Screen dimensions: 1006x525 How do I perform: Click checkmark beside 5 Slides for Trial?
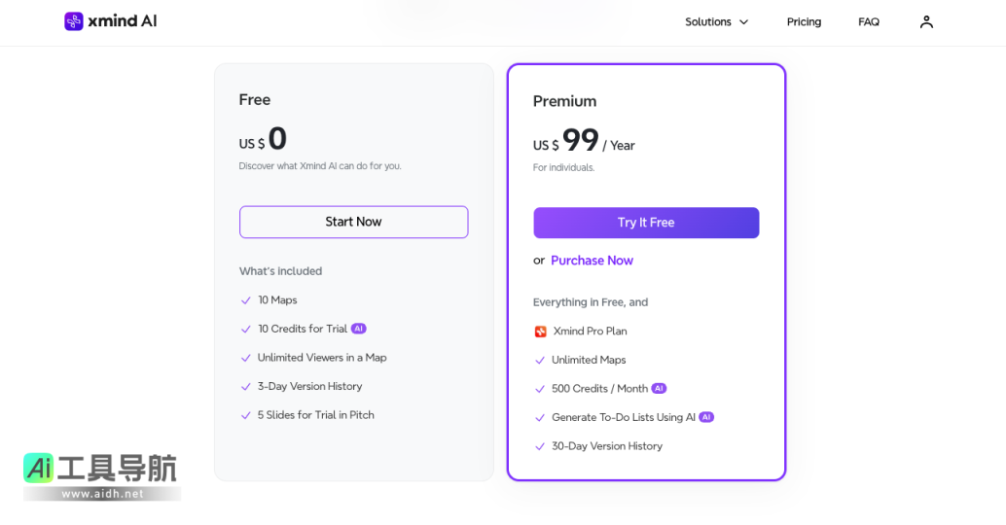(x=245, y=416)
